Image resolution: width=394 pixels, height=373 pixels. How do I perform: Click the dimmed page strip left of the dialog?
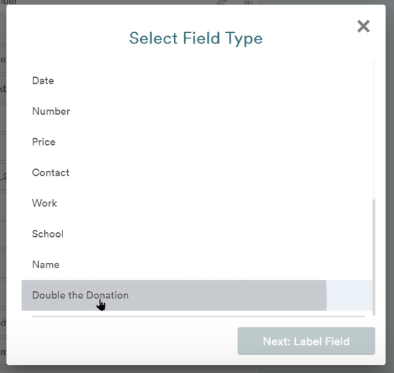tap(3, 186)
